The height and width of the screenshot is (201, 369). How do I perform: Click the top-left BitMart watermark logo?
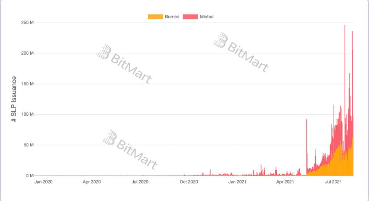[104, 52]
